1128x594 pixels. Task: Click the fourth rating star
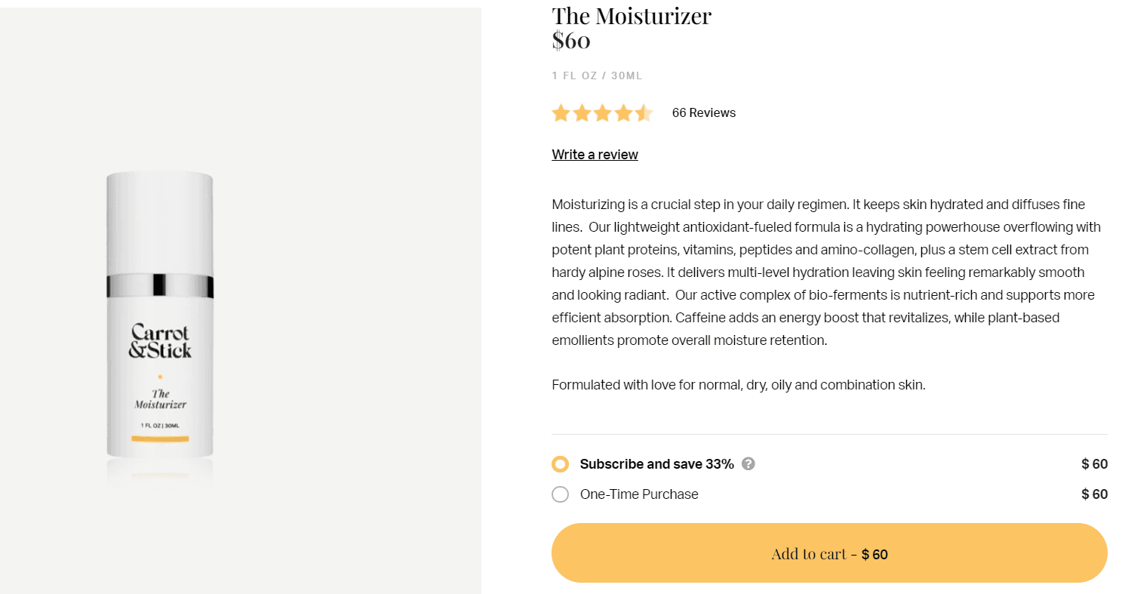click(623, 113)
